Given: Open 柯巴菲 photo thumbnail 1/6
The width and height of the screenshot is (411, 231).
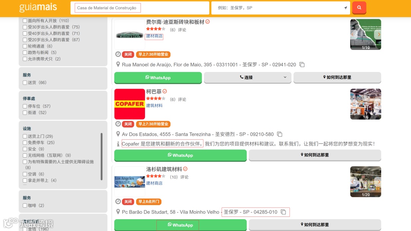Looking at the screenshot, I should [366, 104].
